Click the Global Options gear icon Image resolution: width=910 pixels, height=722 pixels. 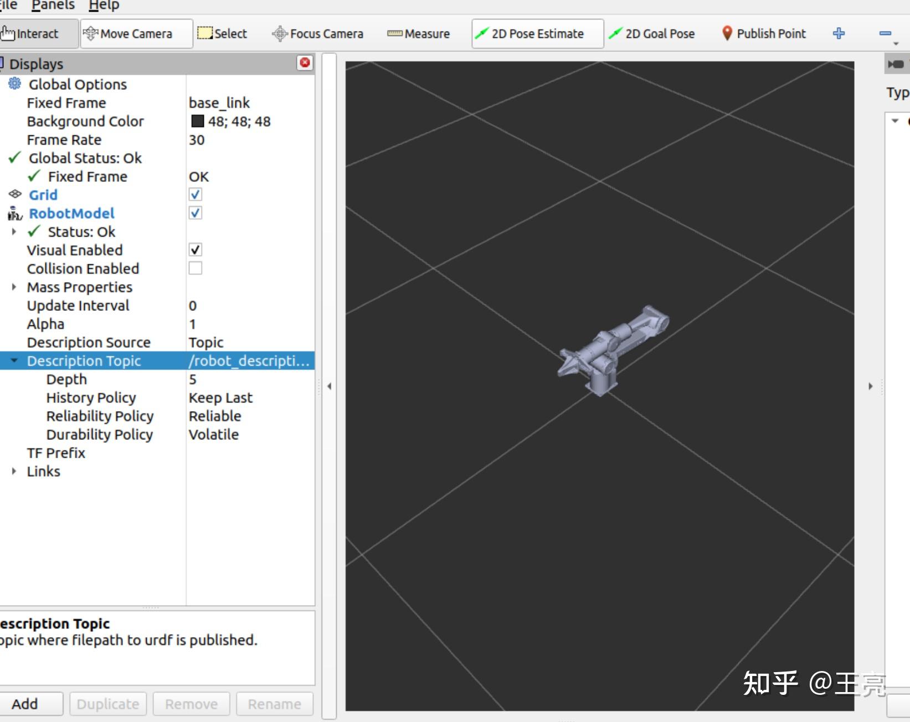[14, 84]
